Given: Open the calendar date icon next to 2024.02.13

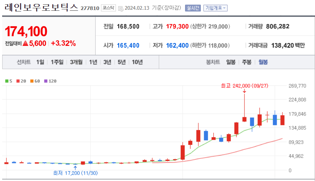Looking at the screenshot, I should coord(121,9).
